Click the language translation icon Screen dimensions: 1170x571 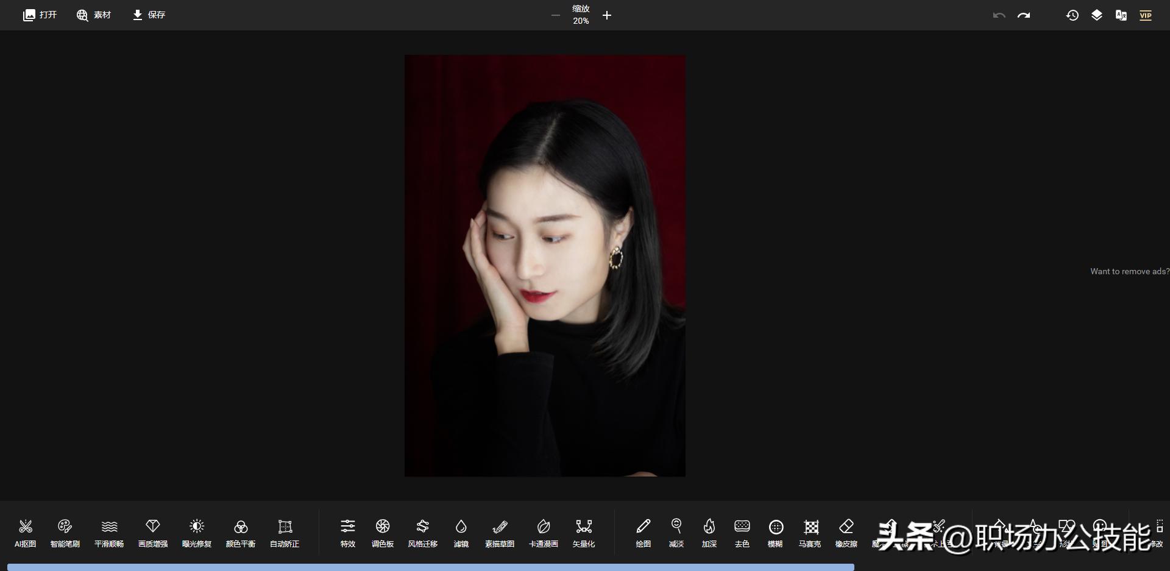point(1121,15)
